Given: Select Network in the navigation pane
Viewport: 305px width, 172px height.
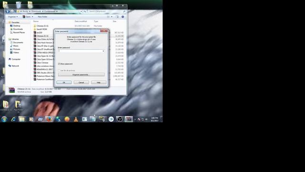Looking at the screenshot, I should pos(15,66).
